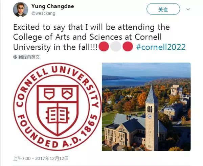Click the first red circle emoji
The height and width of the screenshot is (166, 203).
[104, 47]
